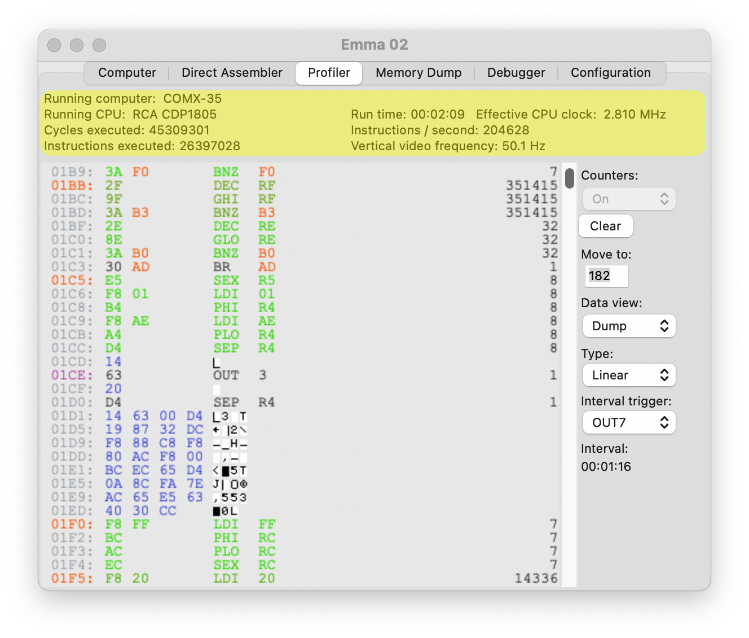Open the Interval trigger OUT7 dropdown

click(x=629, y=423)
